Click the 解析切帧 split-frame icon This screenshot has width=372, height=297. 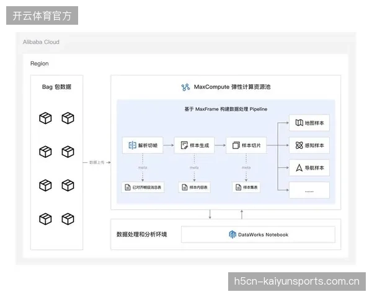(132, 145)
